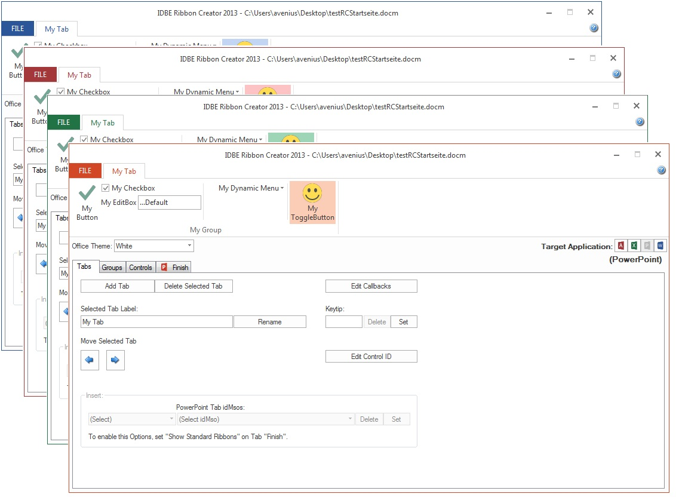Open help icon in the front window
The height and width of the screenshot is (497, 676).
(x=661, y=170)
